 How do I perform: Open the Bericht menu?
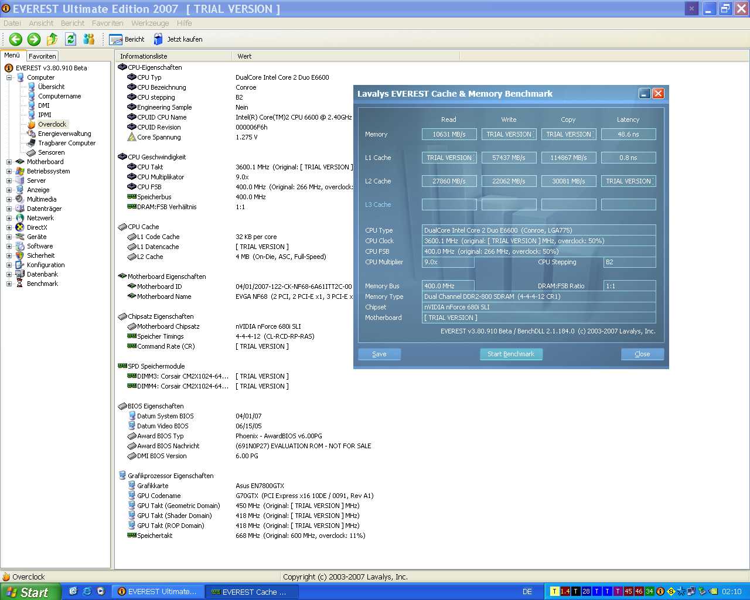pyautogui.click(x=73, y=23)
